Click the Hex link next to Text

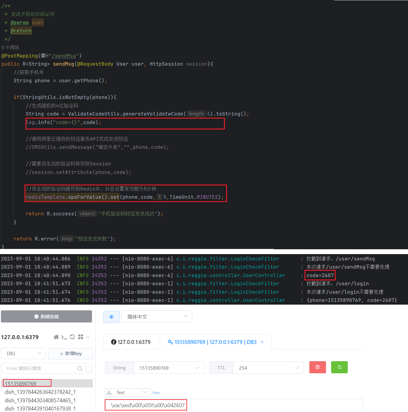156,393
